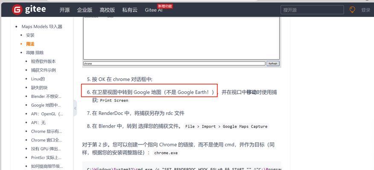
Task: Click the orange lightbulb icon near login
Action: (x=352, y=10)
